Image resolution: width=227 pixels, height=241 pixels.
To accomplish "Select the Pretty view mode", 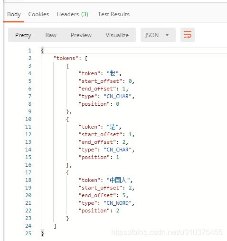I will click(x=23, y=35).
